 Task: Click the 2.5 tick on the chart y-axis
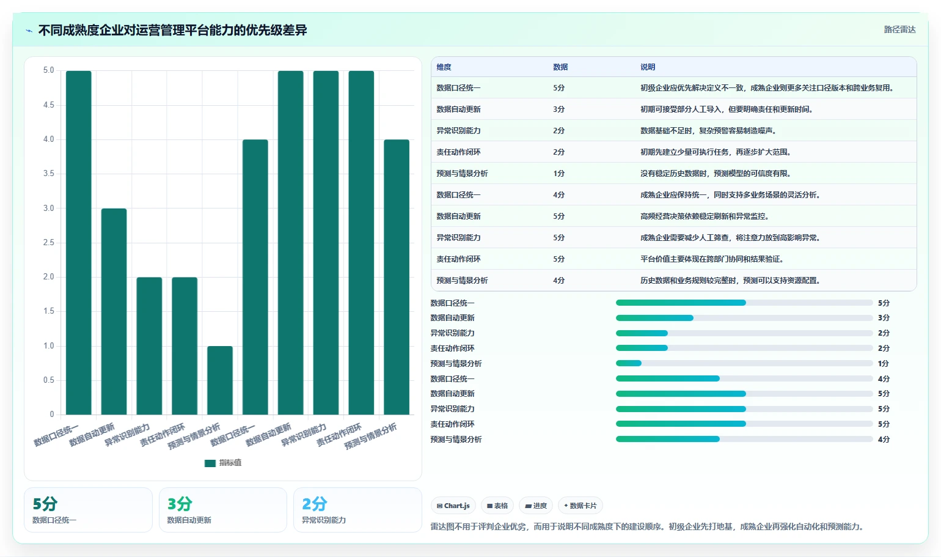48,243
